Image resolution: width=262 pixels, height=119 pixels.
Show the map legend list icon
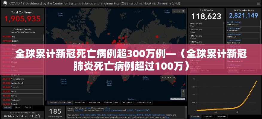pos(179,11)
